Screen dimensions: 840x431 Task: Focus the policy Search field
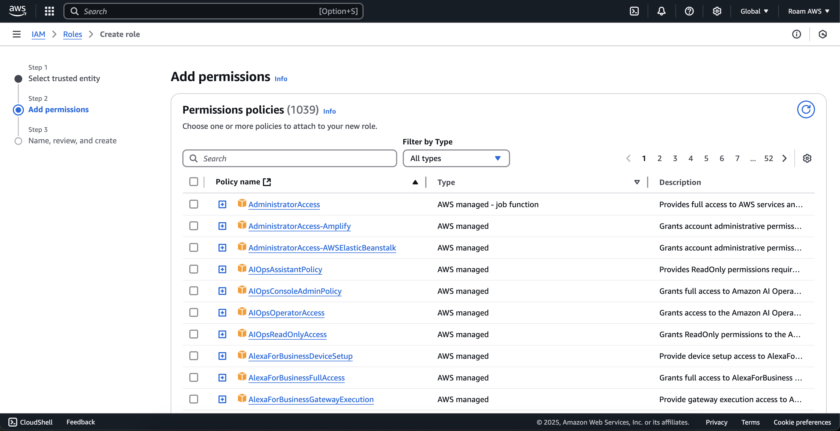coord(290,158)
